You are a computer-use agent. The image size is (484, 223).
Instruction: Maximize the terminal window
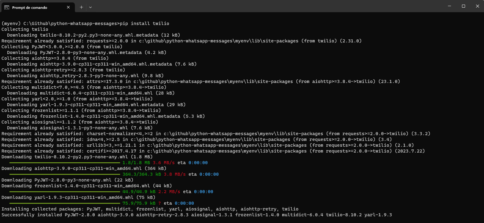[x=463, y=6]
